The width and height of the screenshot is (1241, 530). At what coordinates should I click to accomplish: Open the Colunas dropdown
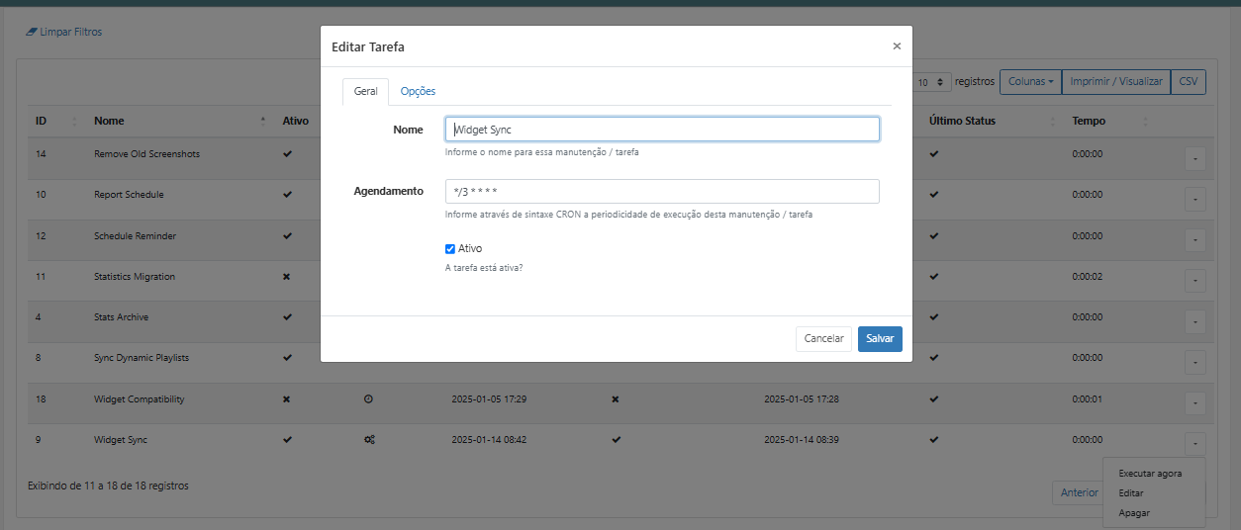(x=1030, y=82)
